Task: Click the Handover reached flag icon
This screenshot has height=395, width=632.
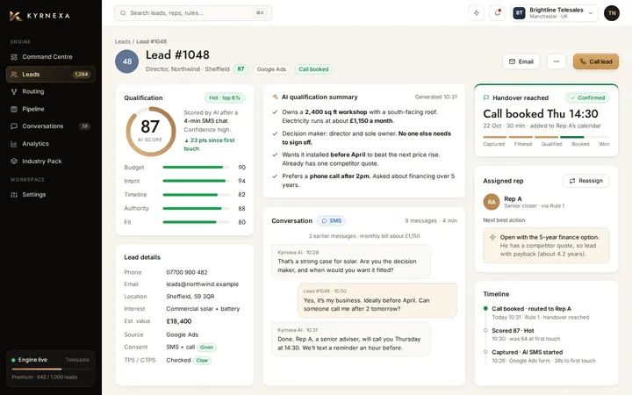Action: point(486,97)
